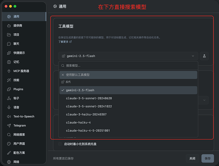Click the 语音 microphone icon
This screenshot has height=166, width=219.
(9, 107)
